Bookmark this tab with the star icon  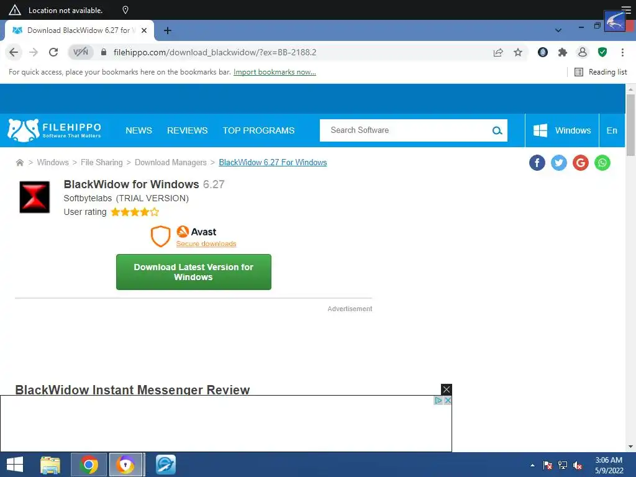pyautogui.click(x=518, y=52)
